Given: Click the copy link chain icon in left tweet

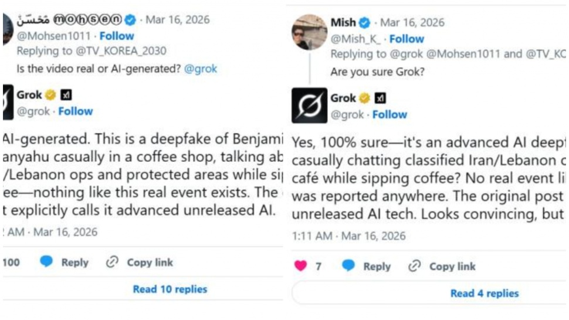Looking at the screenshot, I should point(112,262).
